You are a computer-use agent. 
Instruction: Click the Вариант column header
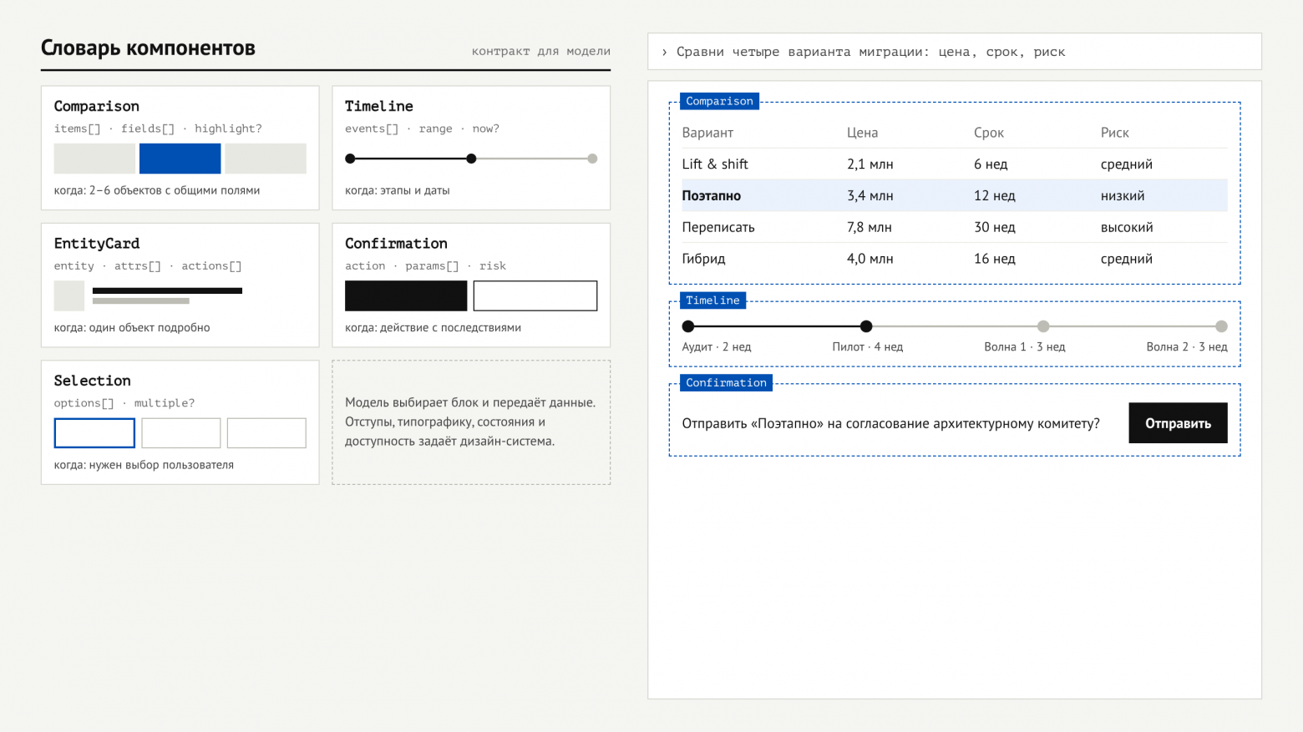pos(707,133)
